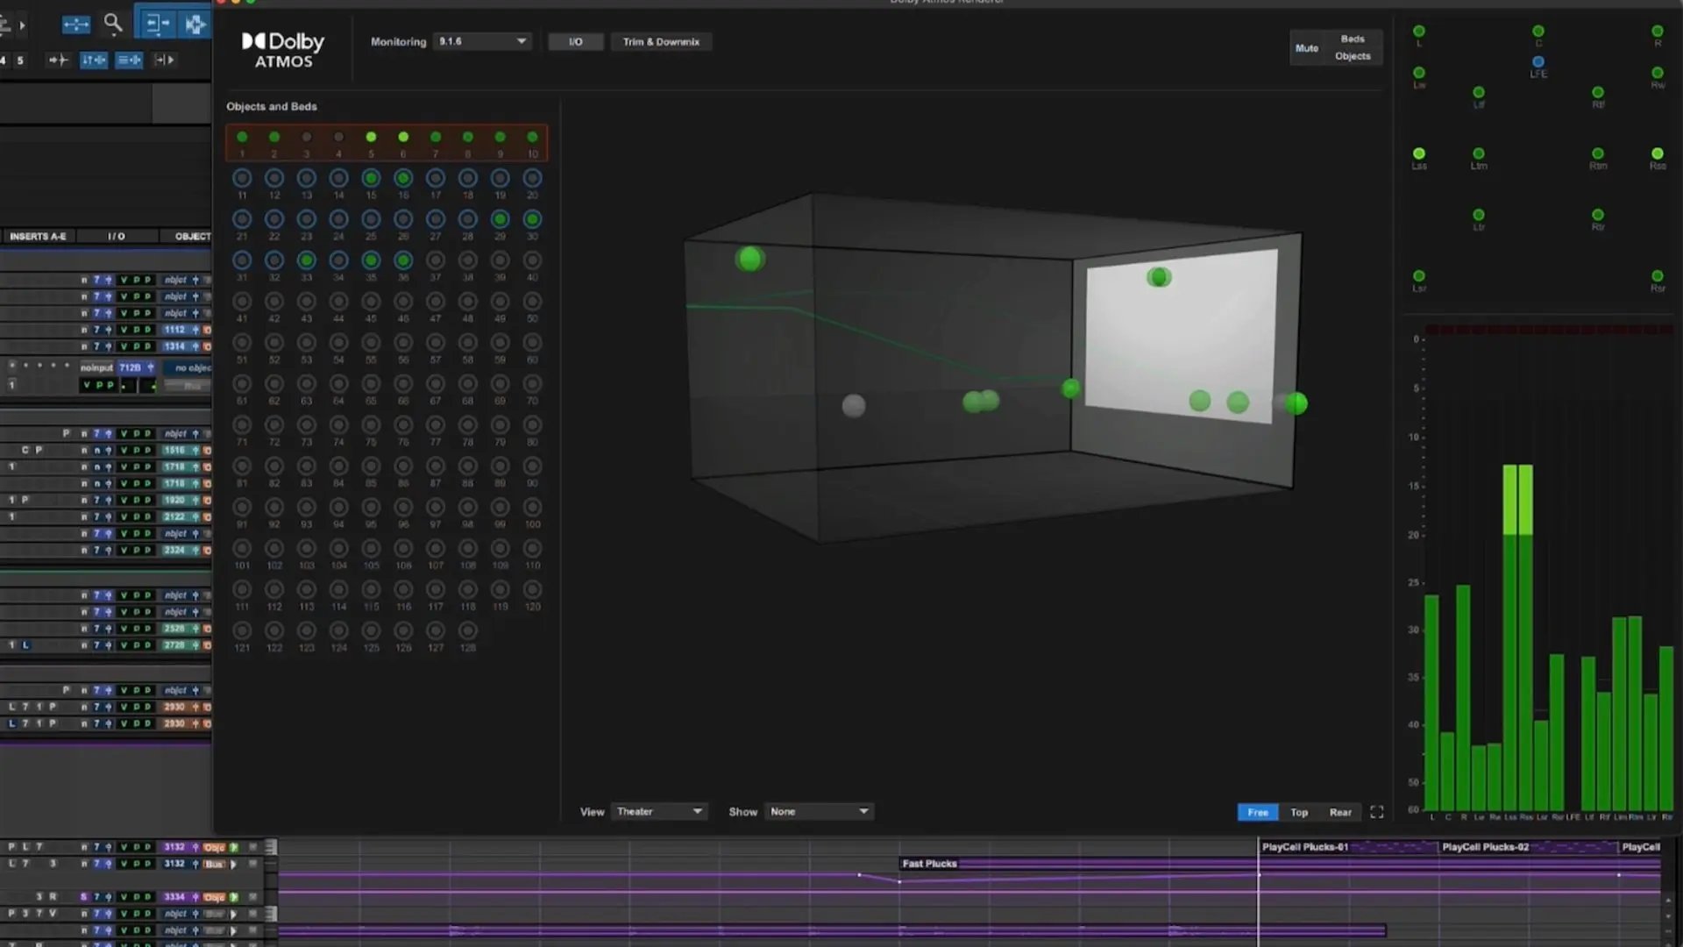
Task: Select the green object sphere at upper left of room
Action: [749, 259]
